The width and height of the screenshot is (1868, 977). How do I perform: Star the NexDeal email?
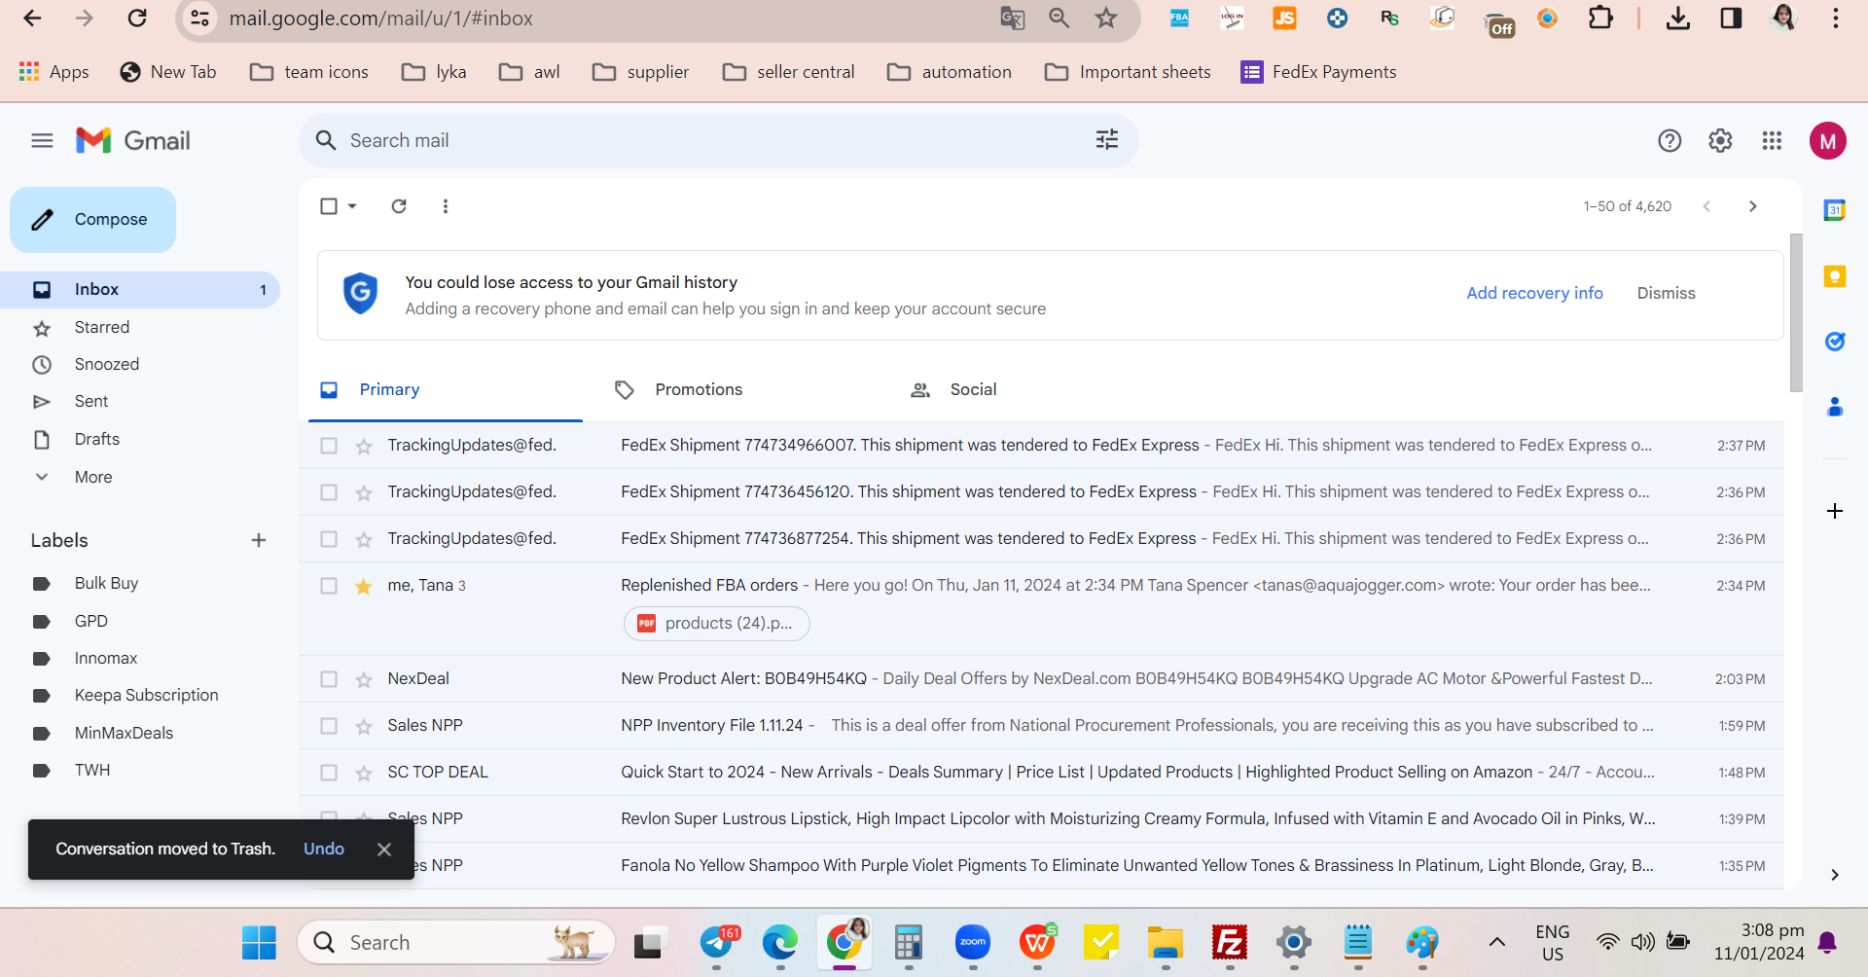(x=364, y=680)
